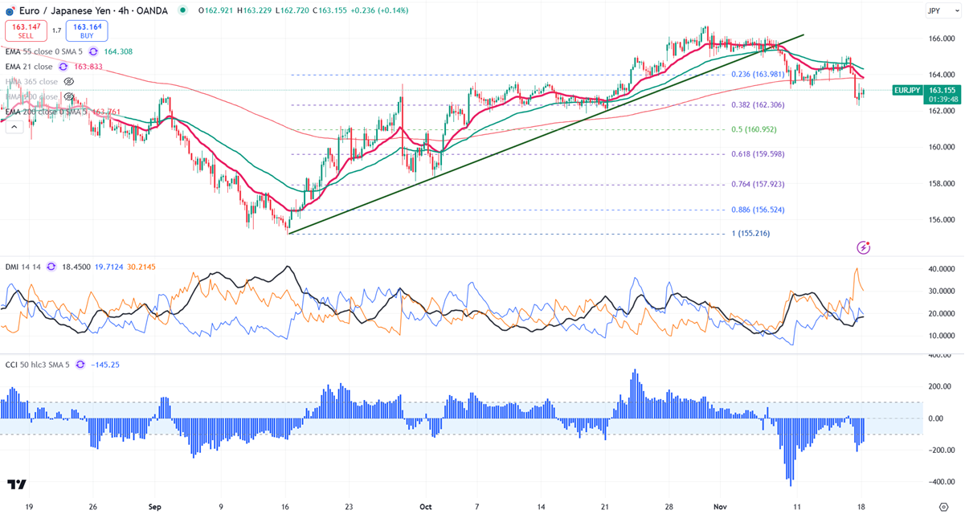The image size is (969, 514).
Task: Click Fibonacci level 0.618 (159.598)
Action: pos(758,154)
